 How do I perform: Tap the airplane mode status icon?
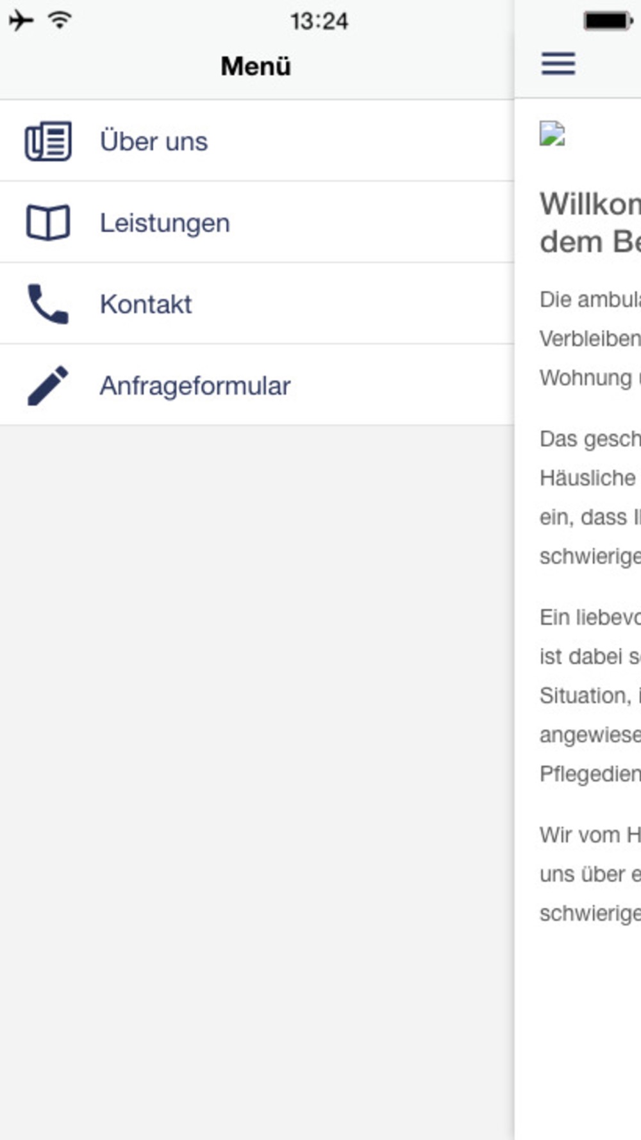pos(21,21)
